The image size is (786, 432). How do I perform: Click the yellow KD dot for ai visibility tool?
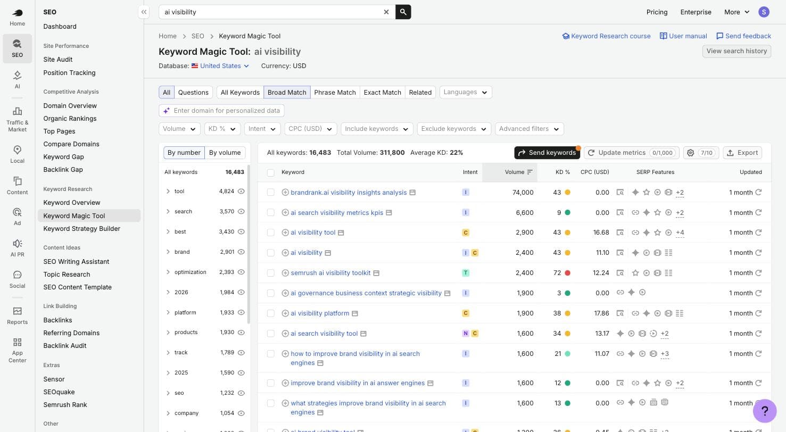(x=567, y=232)
